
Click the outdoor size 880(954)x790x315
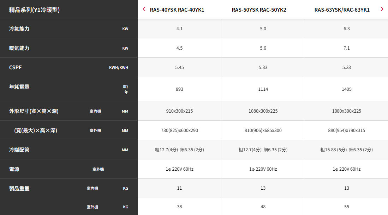point(346,131)
